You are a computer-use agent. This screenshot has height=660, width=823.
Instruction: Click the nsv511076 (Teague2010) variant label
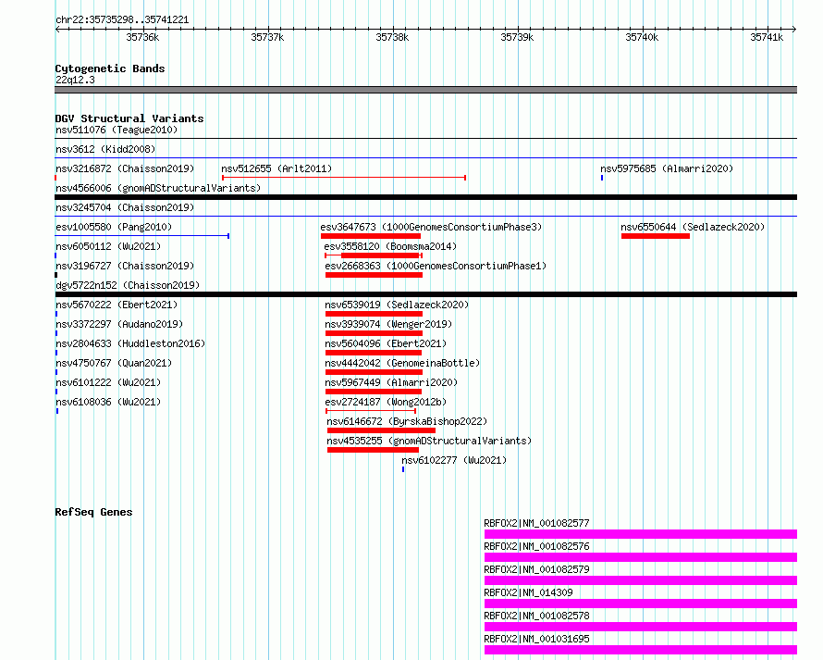117,130
